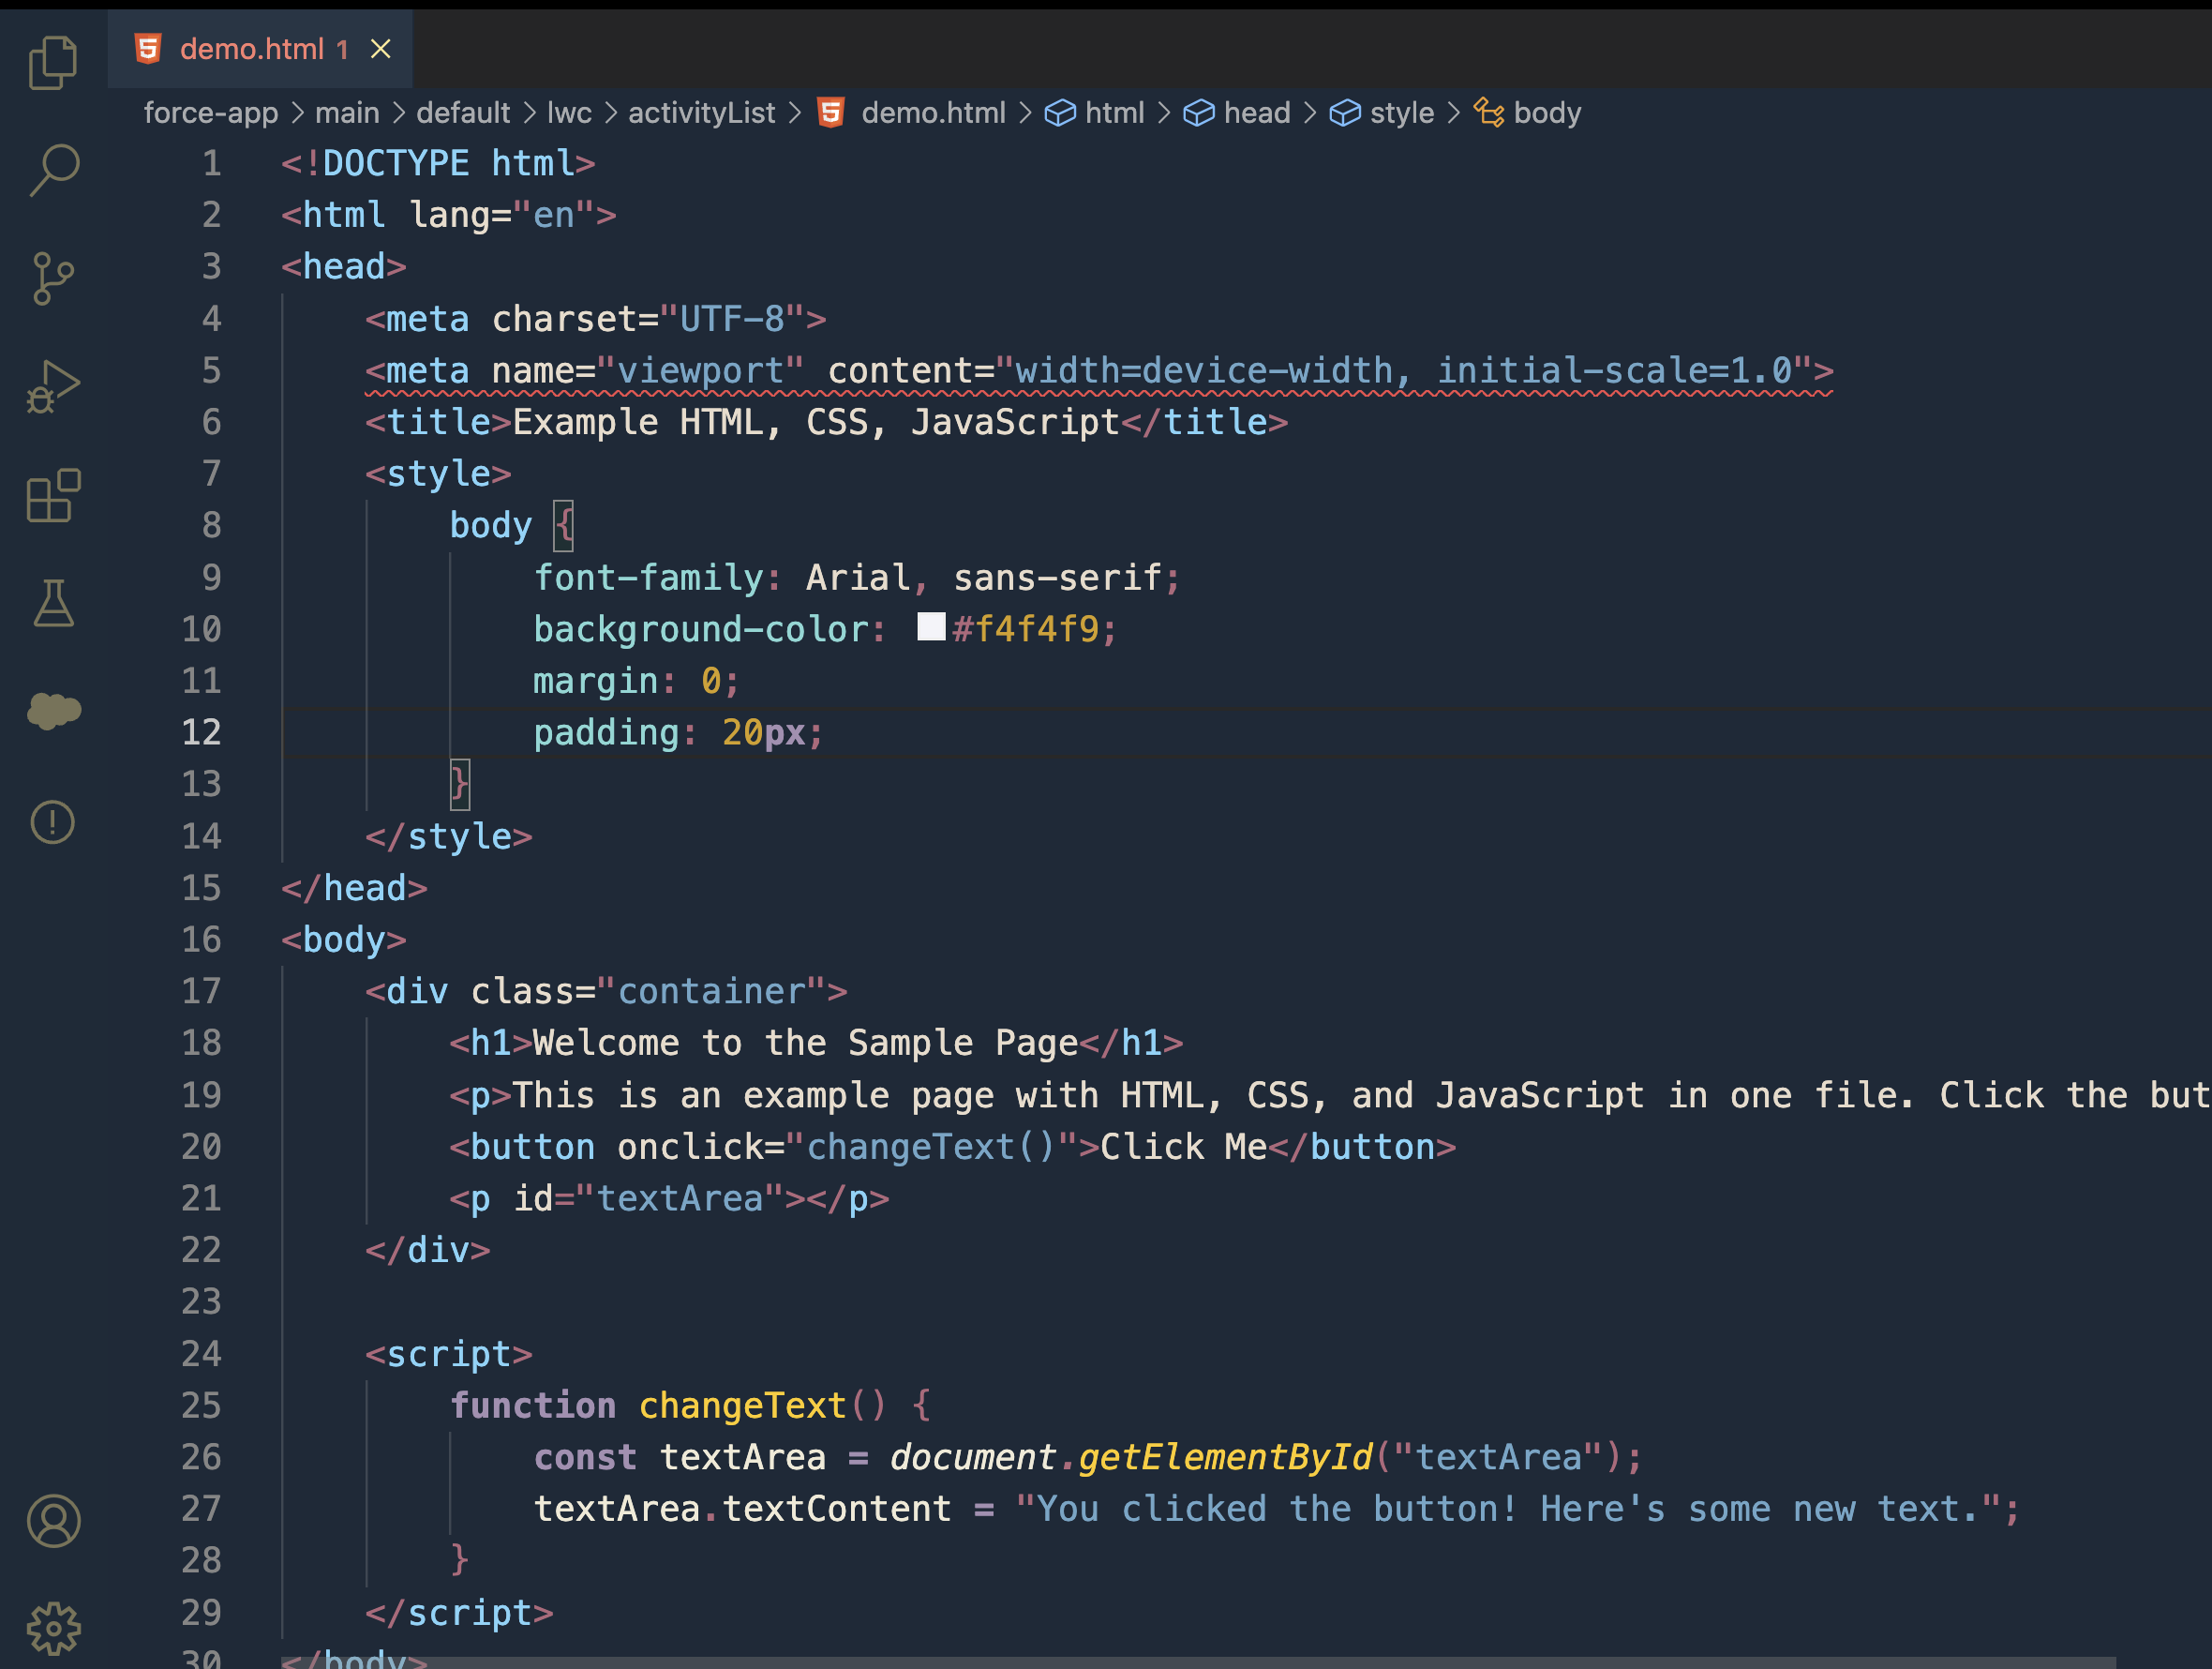Open Source Control panel
Image resolution: width=2212 pixels, height=1669 pixels.
(53, 278)
